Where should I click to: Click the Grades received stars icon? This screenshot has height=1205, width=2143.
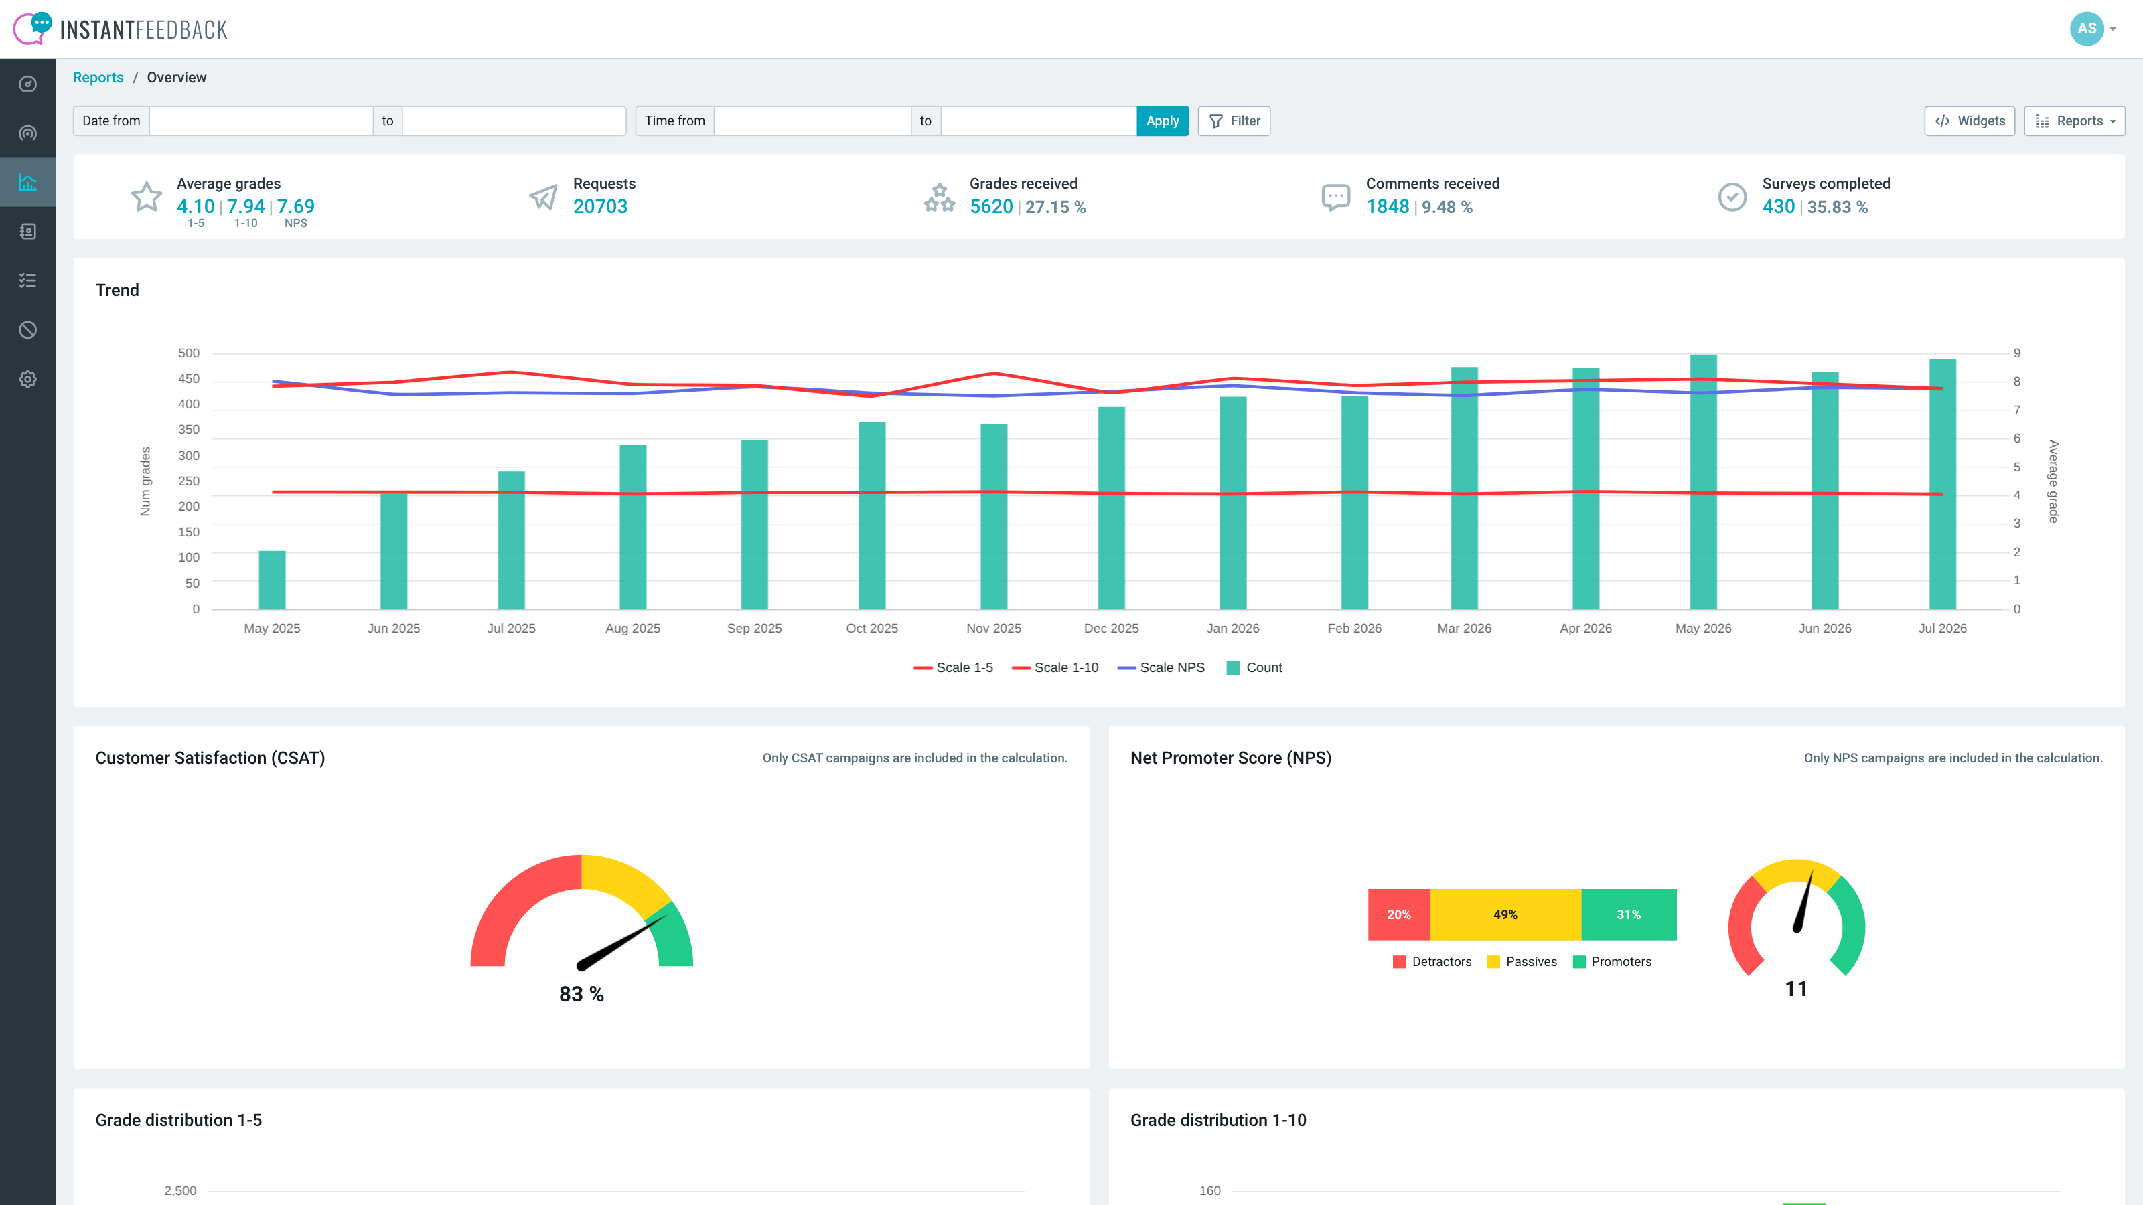[x=939, y=197]
